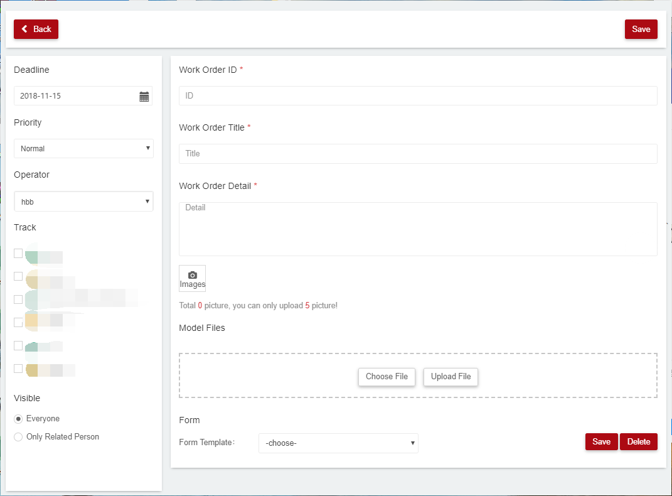672x496 pixels.
Task: Click the Delete button in Form section
Action: tap(639, 441)
